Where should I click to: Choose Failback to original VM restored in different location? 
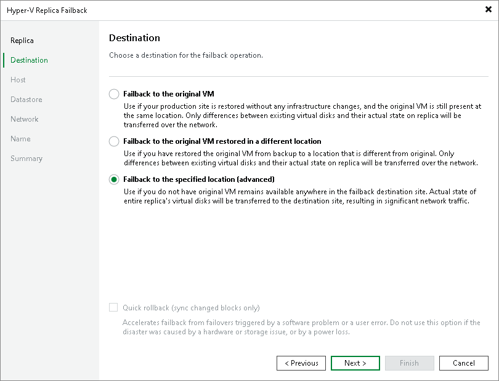coord(114,141)
